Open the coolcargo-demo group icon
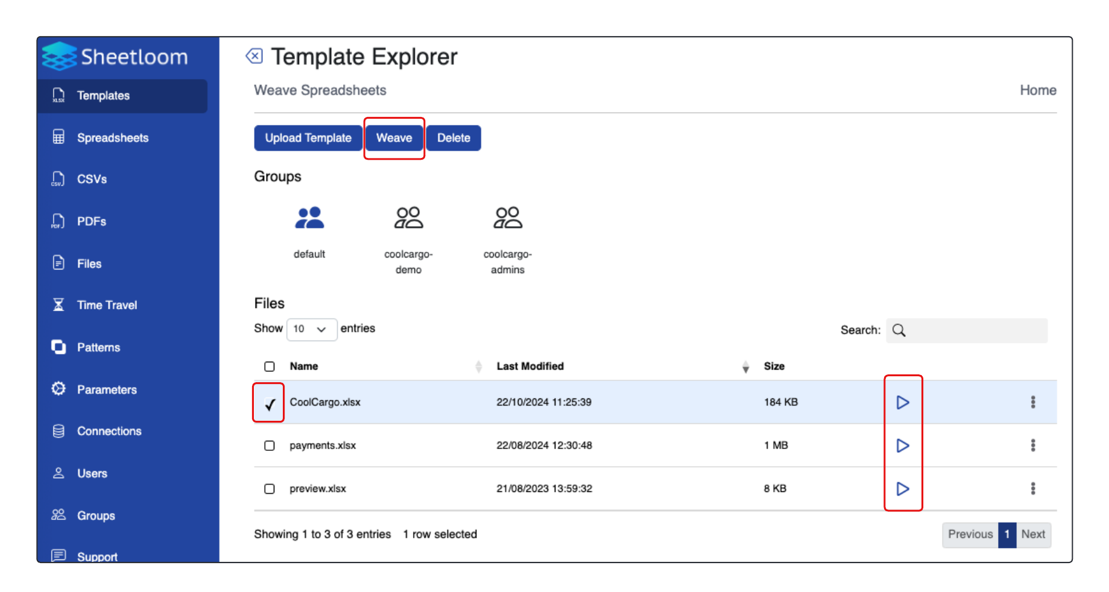 [x=408, y=218]
